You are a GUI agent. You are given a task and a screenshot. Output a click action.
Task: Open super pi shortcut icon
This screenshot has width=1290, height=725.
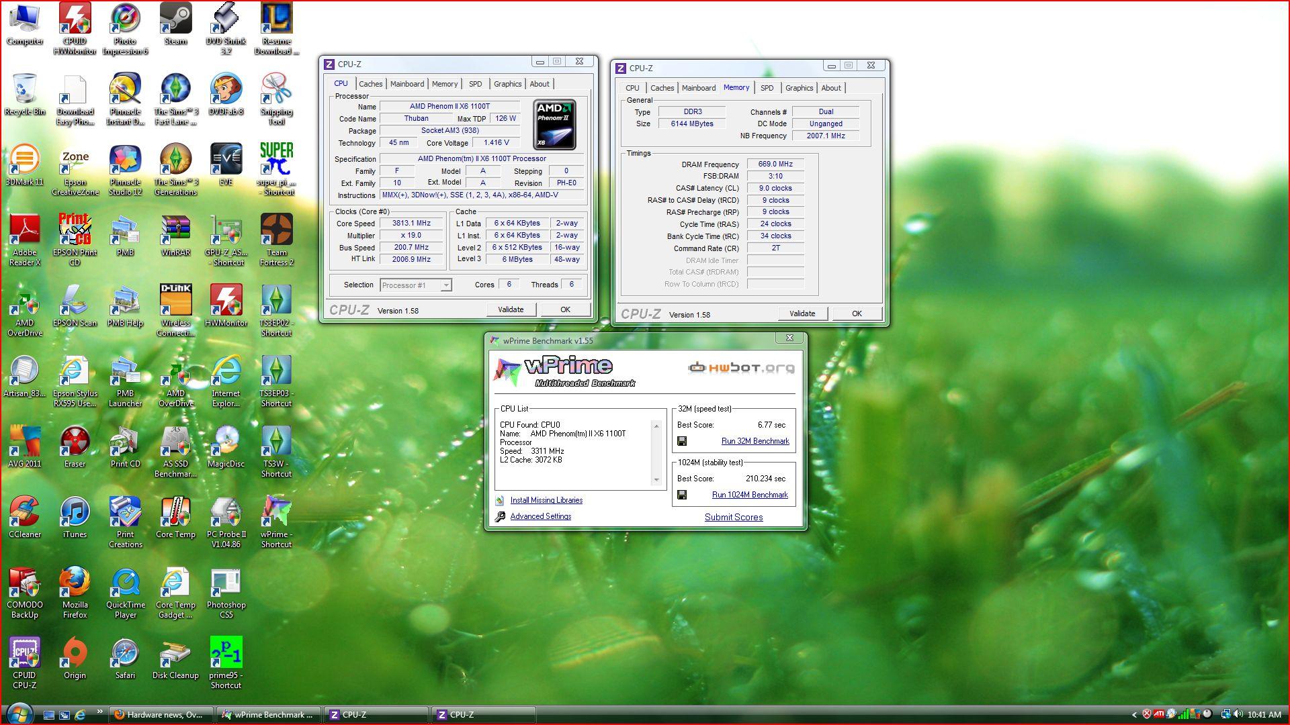276,169
